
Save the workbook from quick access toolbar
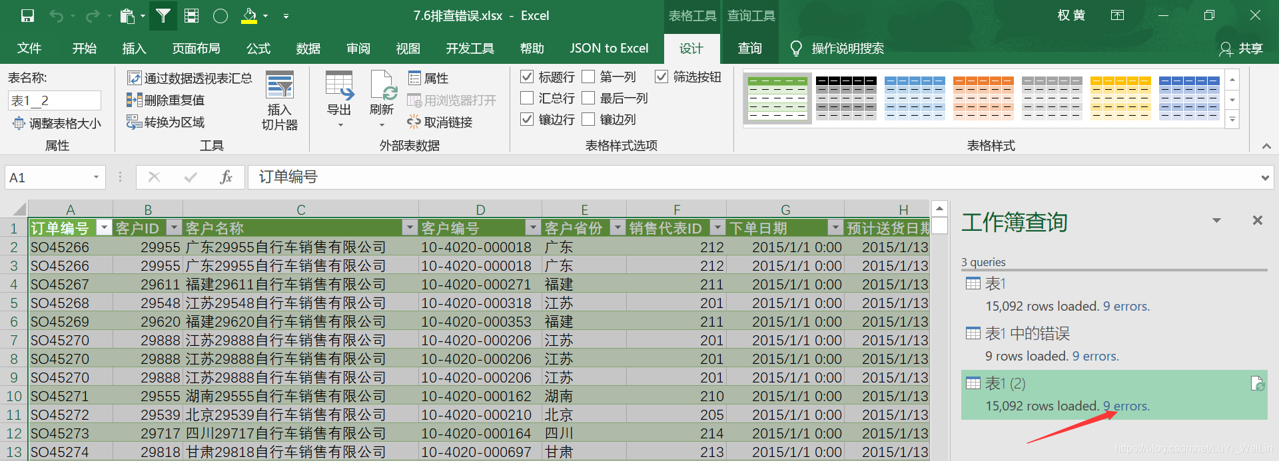coord(27,15)
